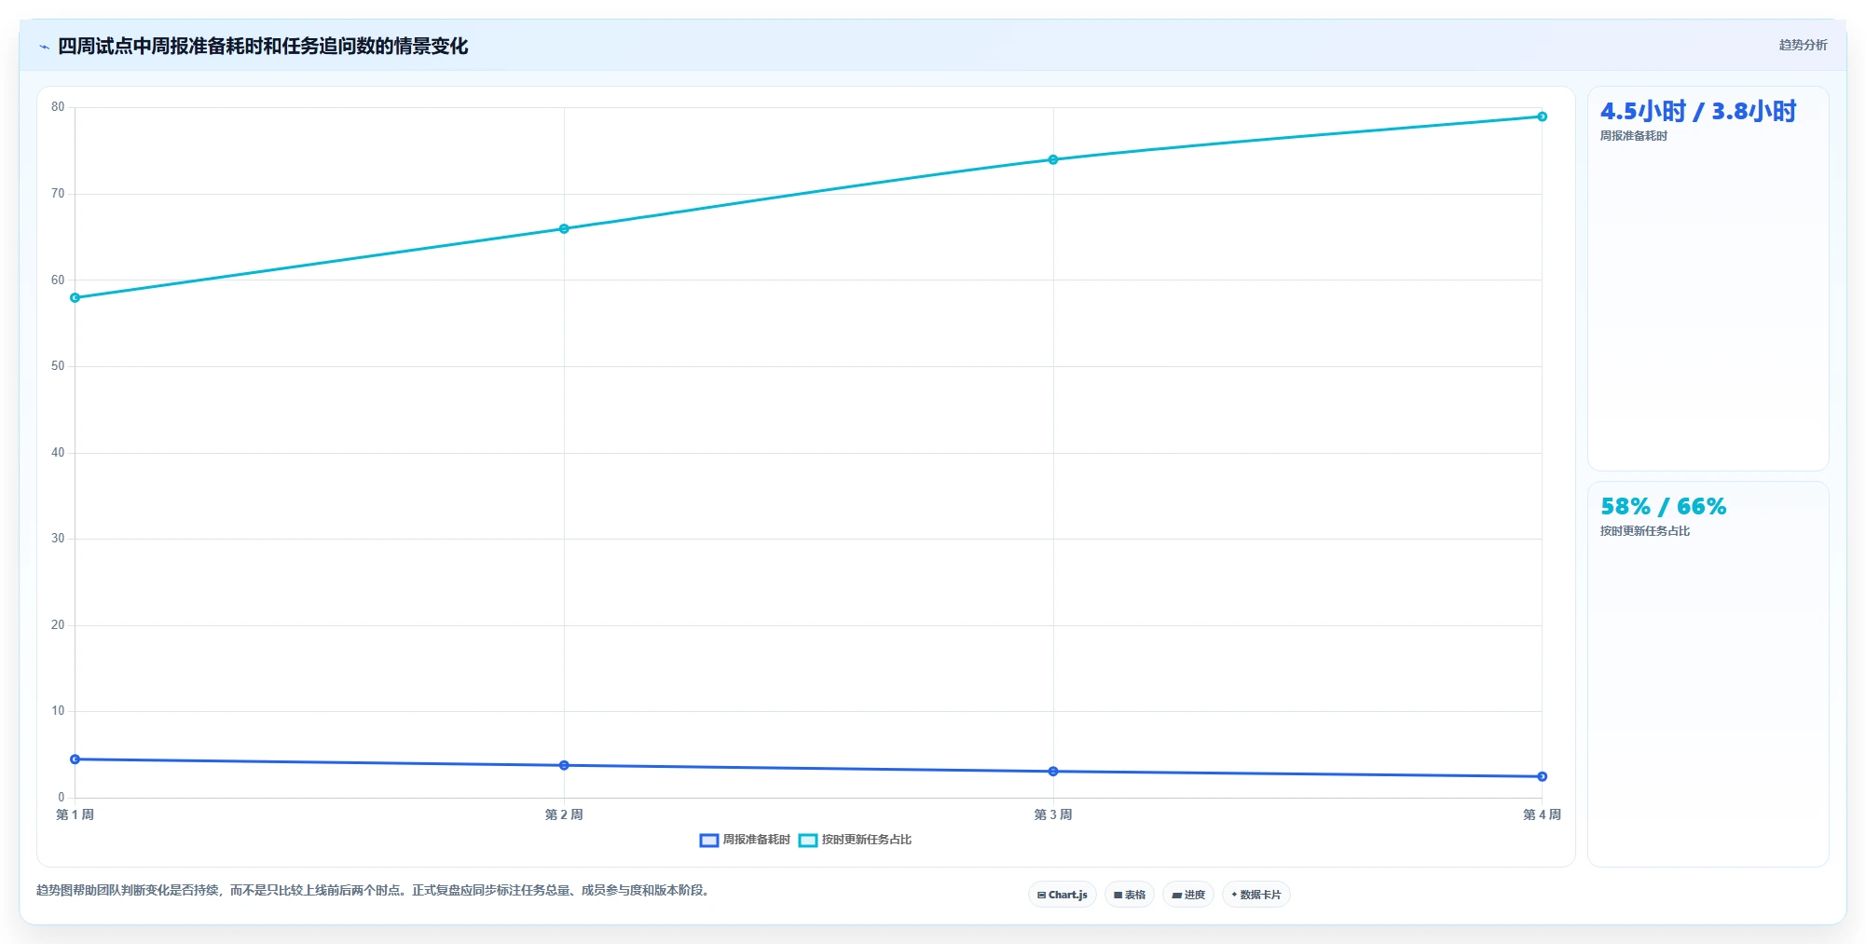Click the 70 label on the y-axis
Image resolution: width=1866 pixels, height=944 pixels.
pyautogui.click(x=58, y=194)
